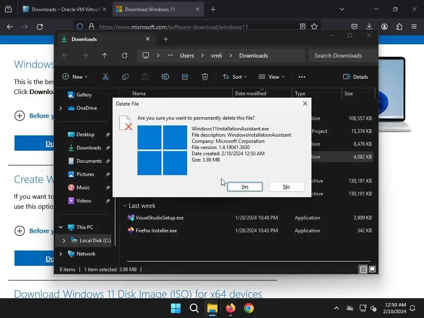Select Users in the breadcrumb path
The width and height of the screenshot is (424, 318).
click(x=187, y=55)
